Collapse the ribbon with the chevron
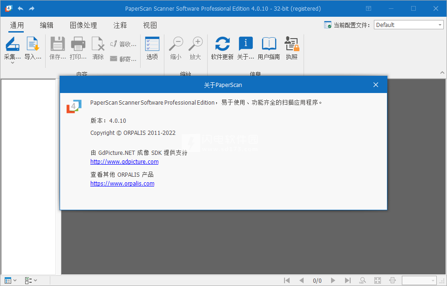The image size is (447, 286). point(442,73)
